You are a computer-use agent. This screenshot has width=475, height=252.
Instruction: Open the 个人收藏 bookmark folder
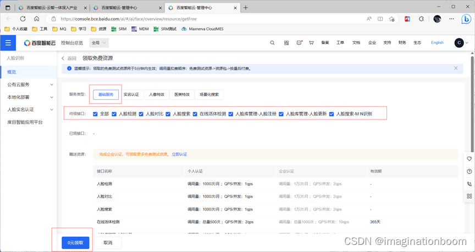point(16,29)
